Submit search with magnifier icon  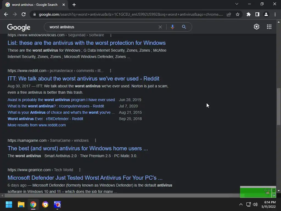(x=184, y=27)
